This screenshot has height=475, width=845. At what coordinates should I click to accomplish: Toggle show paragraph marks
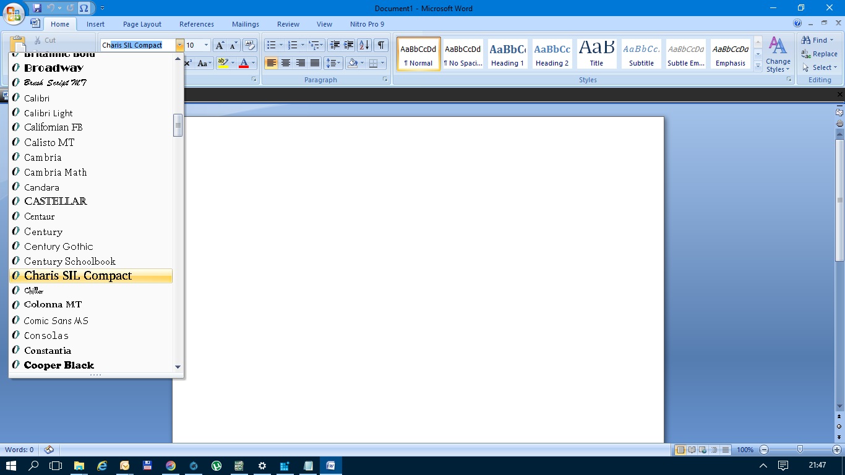[381, 45]
